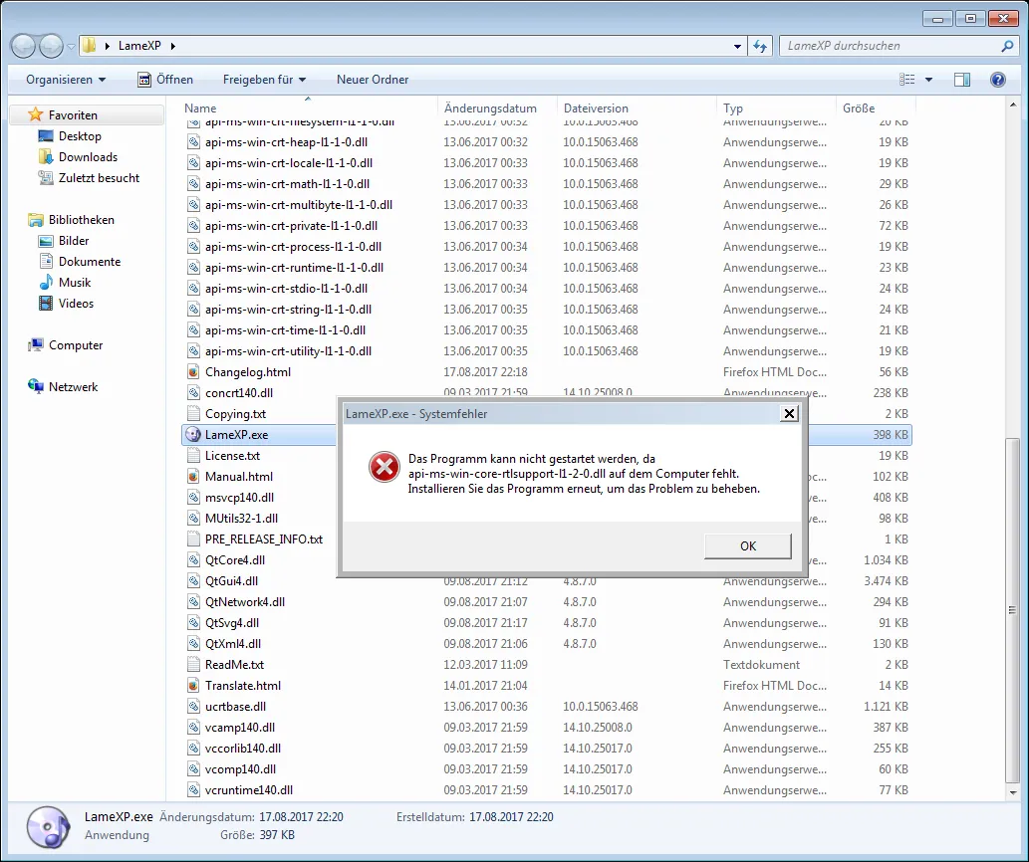The width and height of the screenshot is (1029, 862).
Task: Click the Öffnen toolbar button
Action: point(165,80)
